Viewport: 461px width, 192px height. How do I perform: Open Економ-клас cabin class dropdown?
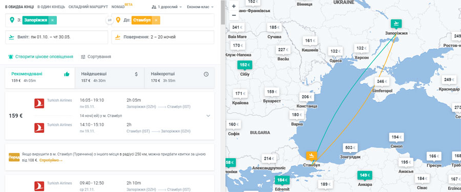point(200,7)
